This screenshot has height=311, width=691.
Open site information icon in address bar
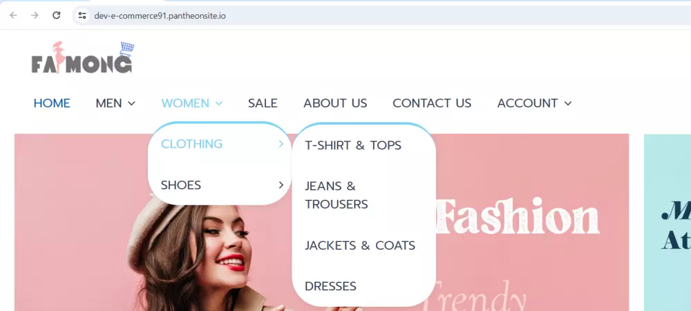pyautogui.click(x=82, y=16)
